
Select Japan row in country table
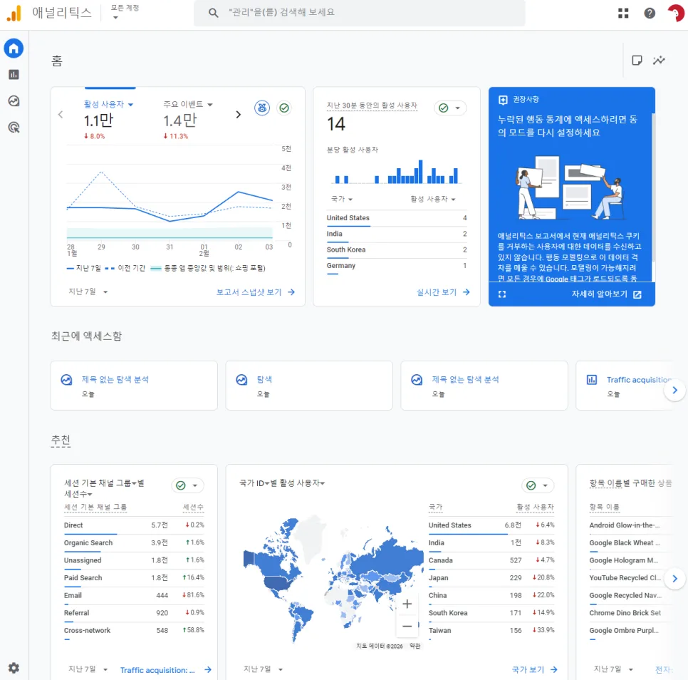point(491,578)
